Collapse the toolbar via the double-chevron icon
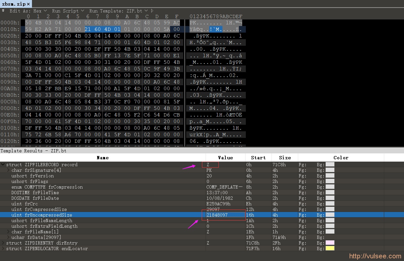The width and height of the screenshot is (404, 261). [3, 11]
